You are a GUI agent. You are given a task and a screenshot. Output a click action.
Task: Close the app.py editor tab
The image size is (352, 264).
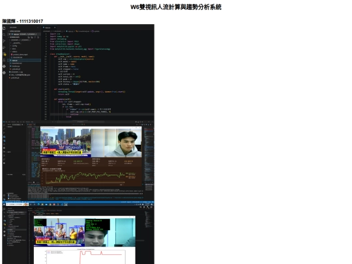[55, 27]
